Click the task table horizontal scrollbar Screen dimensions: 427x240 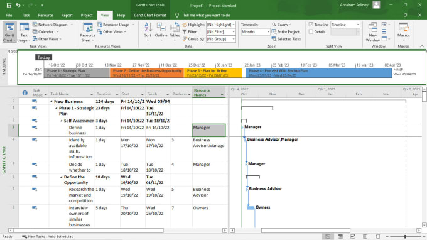tap(89, 231)
